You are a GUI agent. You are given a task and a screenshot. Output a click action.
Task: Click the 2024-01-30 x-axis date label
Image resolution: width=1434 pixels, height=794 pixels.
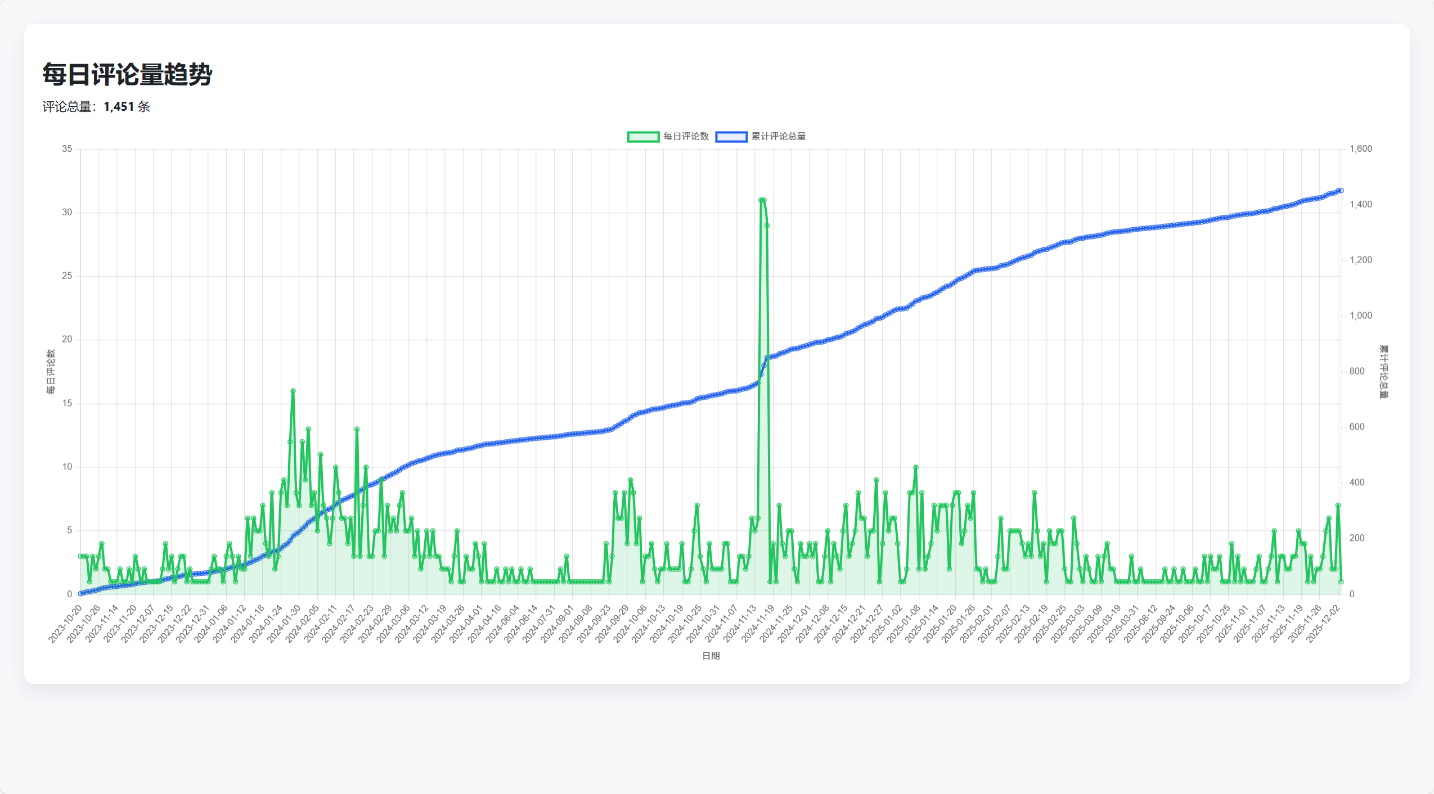point(283,624)
